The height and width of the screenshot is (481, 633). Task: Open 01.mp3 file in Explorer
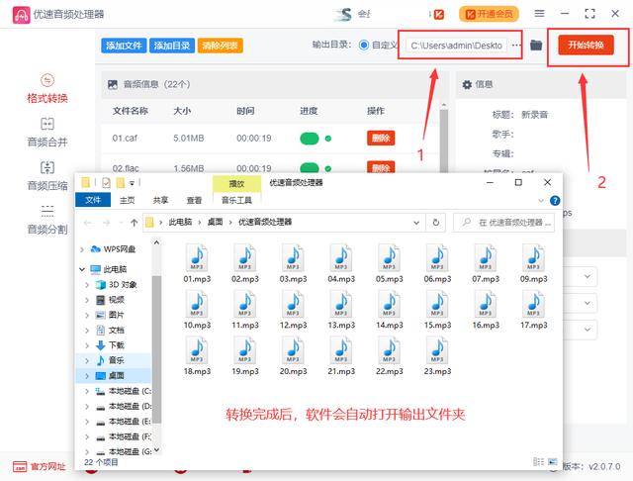tap(197, 263)
